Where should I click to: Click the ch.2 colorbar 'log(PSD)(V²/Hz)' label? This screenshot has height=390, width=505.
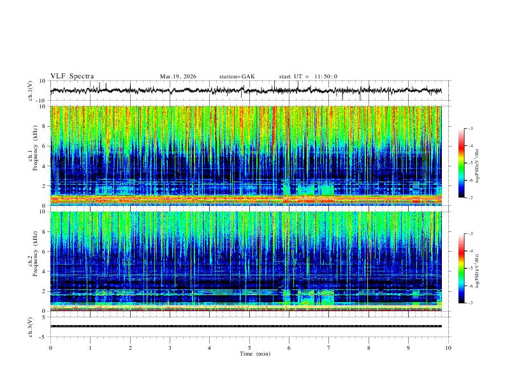click(x=478, y=271)
